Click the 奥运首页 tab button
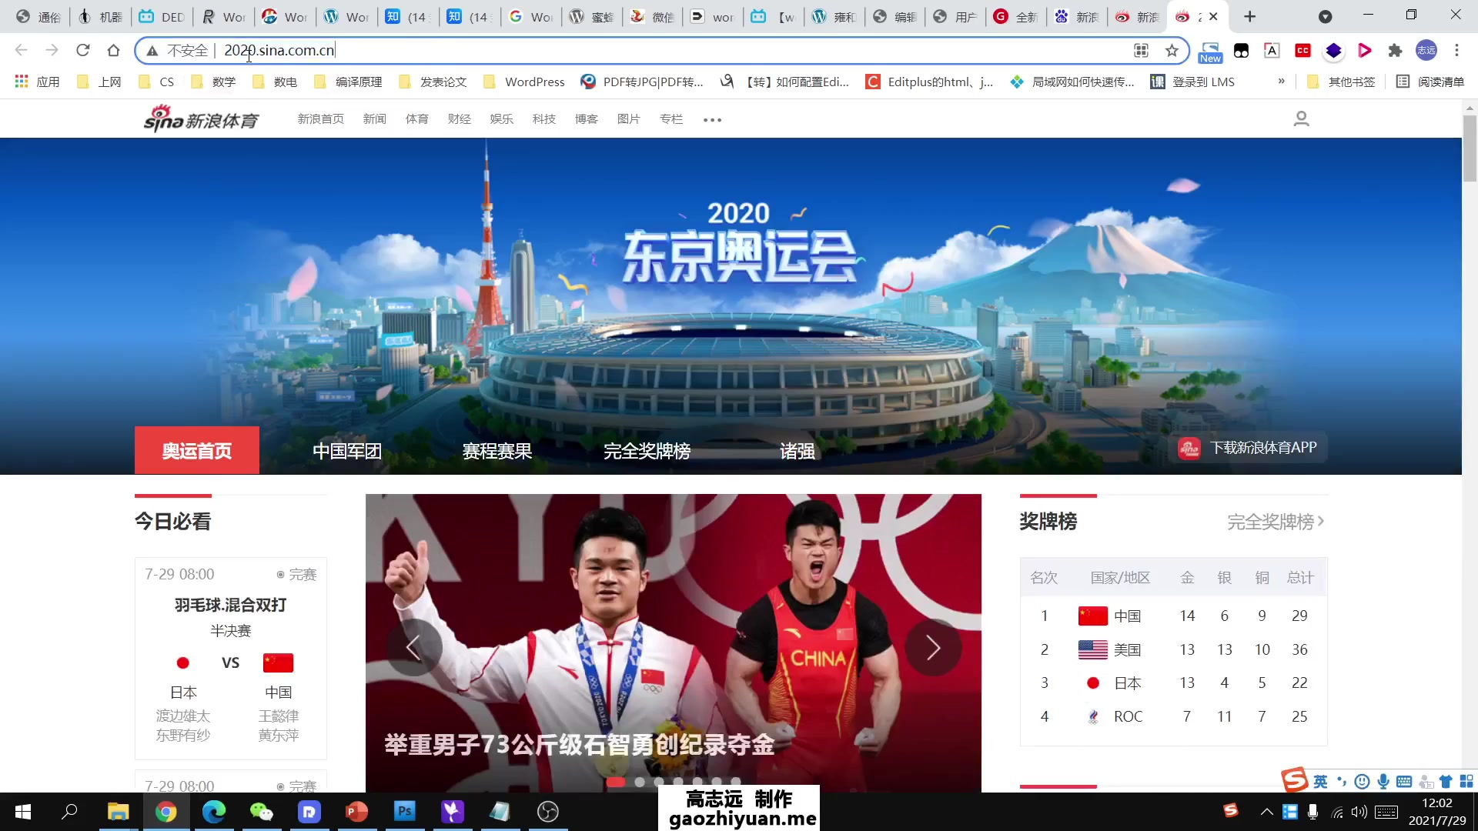The image size is (1478, 831). point(197,450)
